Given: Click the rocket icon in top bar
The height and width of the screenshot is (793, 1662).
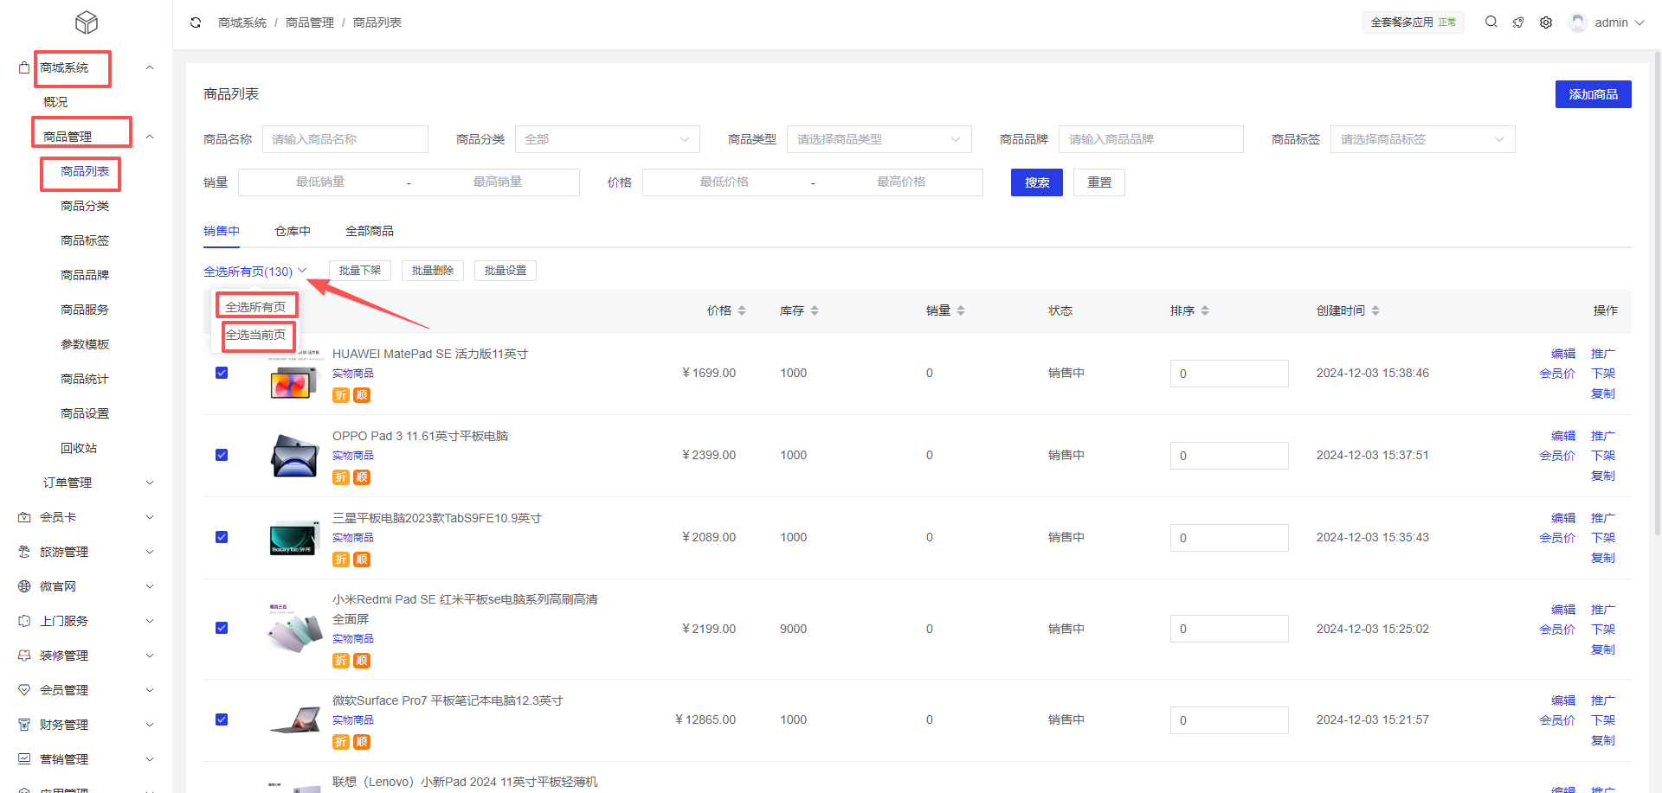Looking at the screenshot, I should coord(1518,22).
